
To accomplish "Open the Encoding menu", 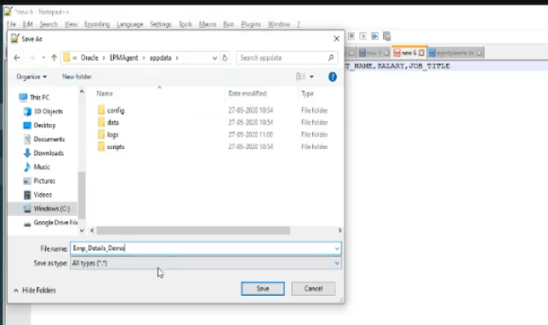I will (97, 24).
